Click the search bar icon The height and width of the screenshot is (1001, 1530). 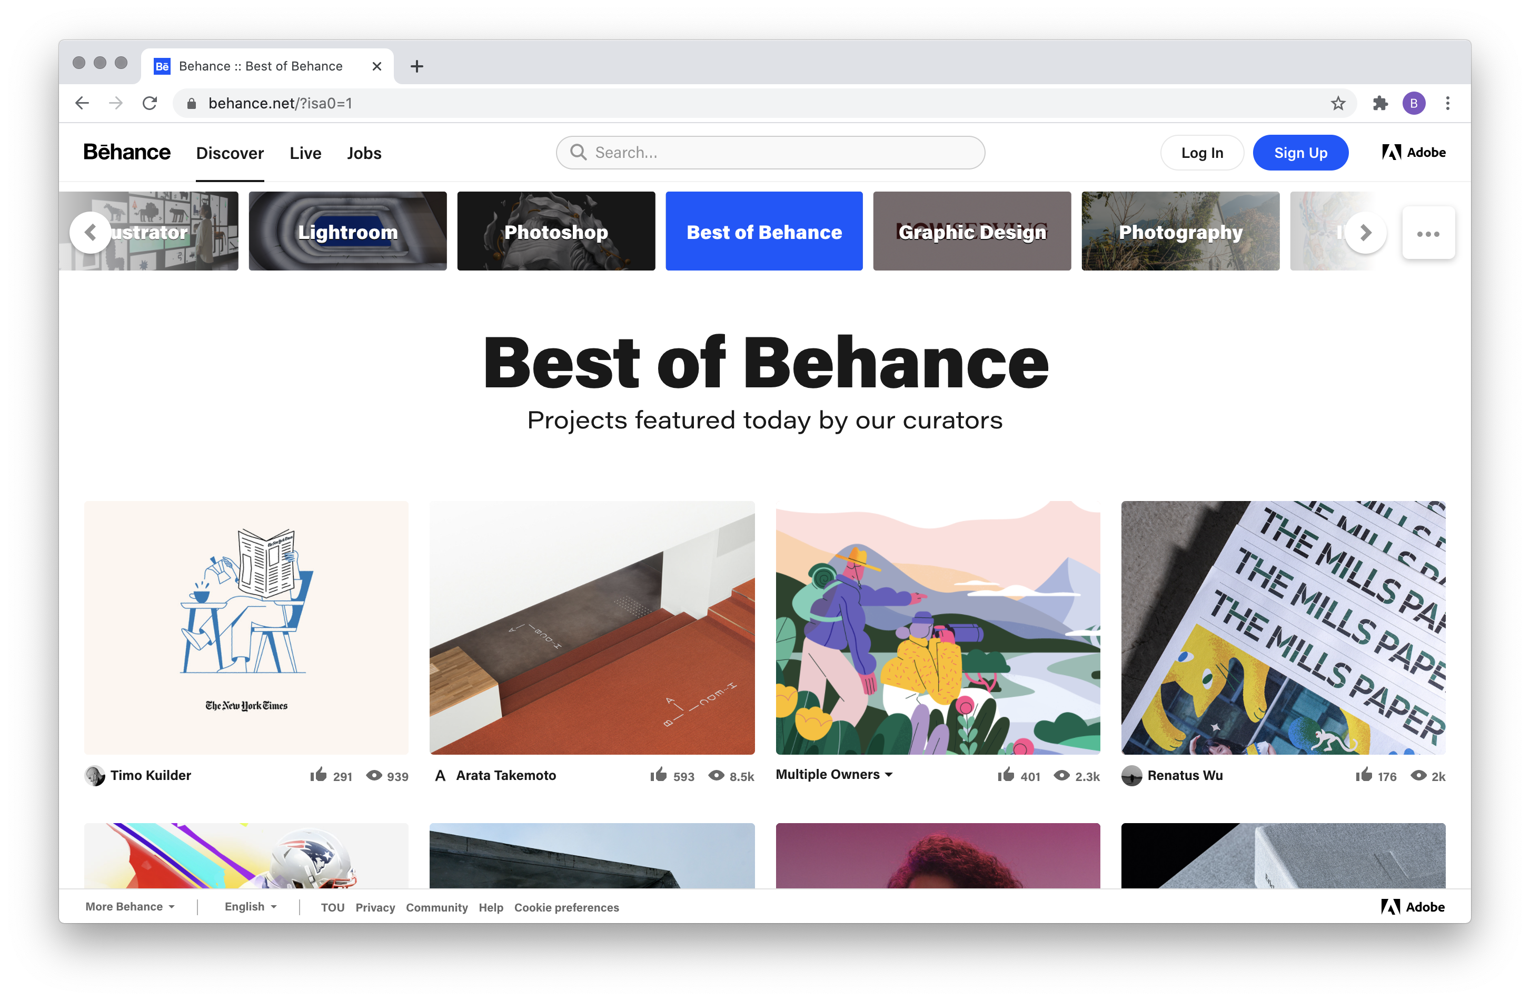(578, 152)
